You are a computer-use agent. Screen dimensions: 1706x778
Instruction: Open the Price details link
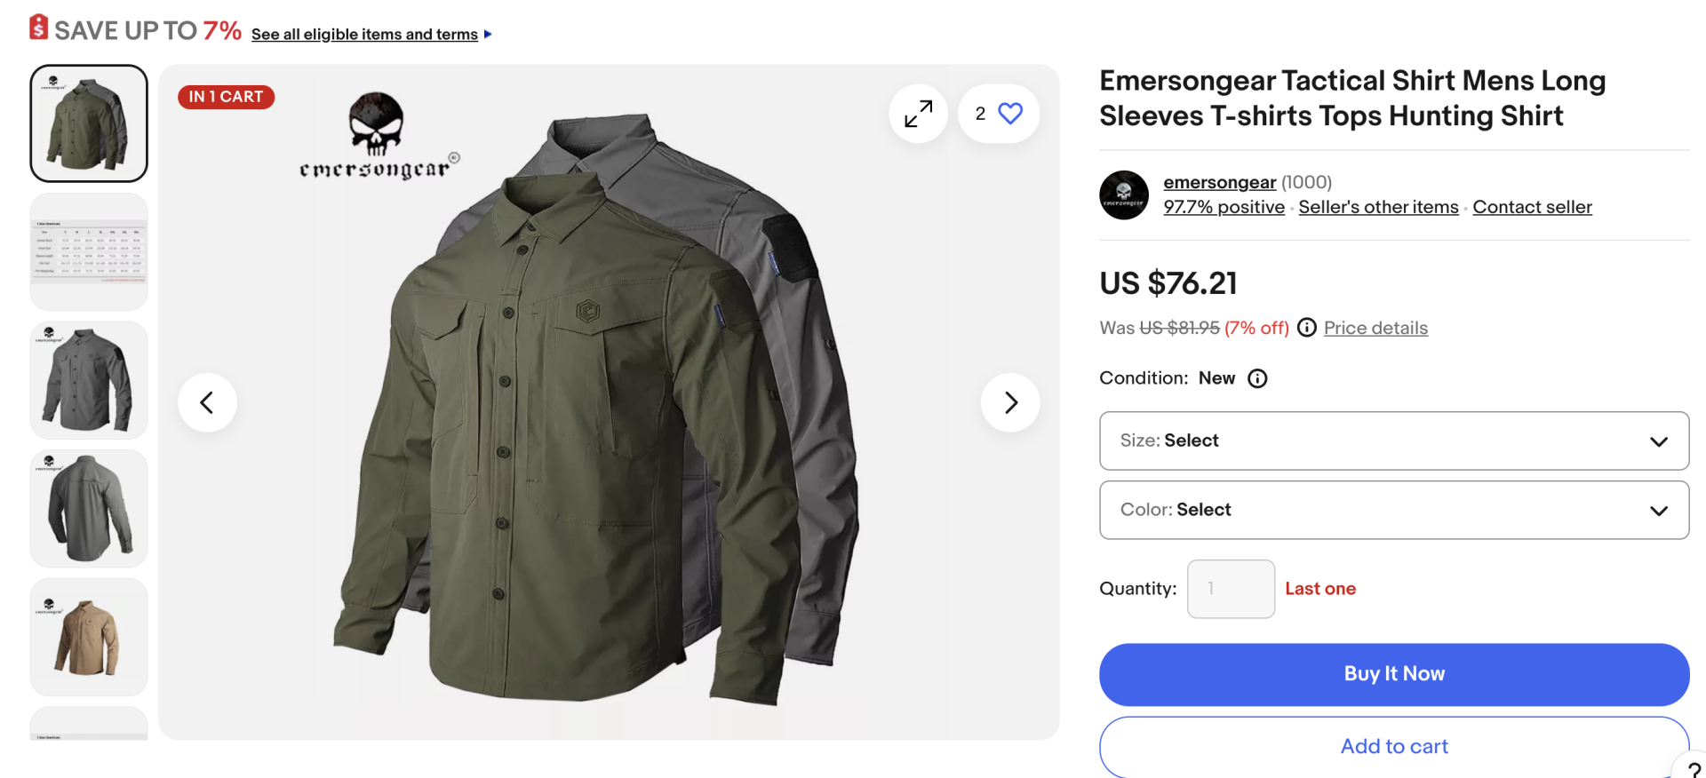1375,328
